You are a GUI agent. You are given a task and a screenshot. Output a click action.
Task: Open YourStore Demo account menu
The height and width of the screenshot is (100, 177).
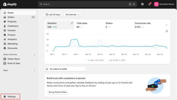pos(164,4)
